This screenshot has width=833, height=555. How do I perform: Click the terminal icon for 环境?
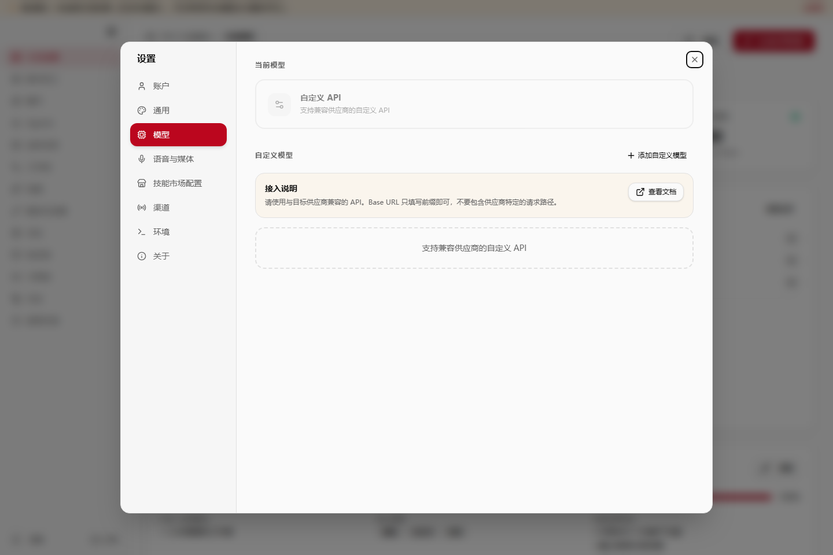click(x=142, y=232)
